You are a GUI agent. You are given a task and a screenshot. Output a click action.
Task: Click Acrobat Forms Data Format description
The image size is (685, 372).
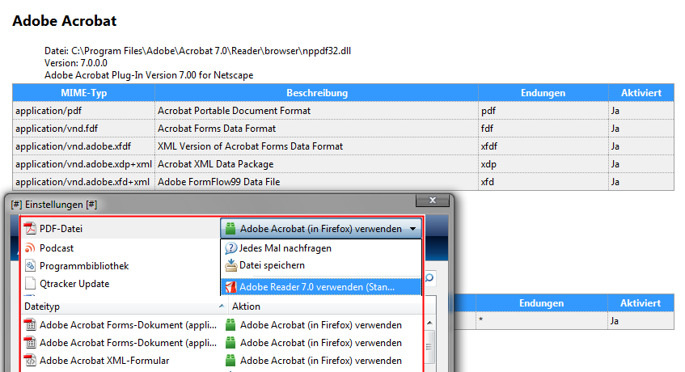(217, 129)
